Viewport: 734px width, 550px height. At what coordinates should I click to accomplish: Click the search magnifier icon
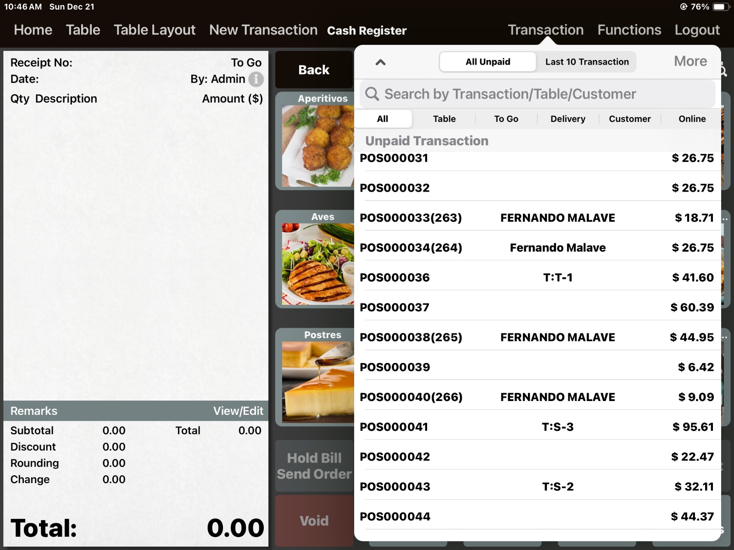point(372,94)
